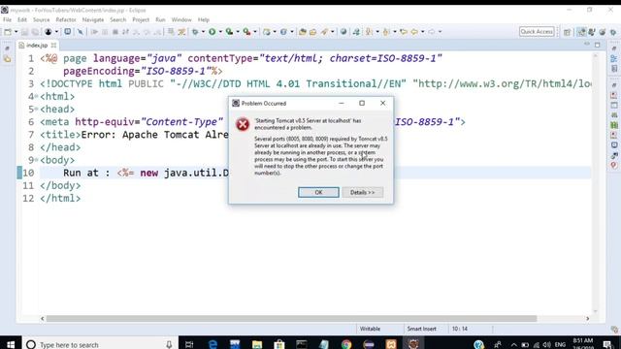Click the Last Edit Location arrow icon
Image resolution: width=621 pixels, height=349 pixels.
pos(404,32)
